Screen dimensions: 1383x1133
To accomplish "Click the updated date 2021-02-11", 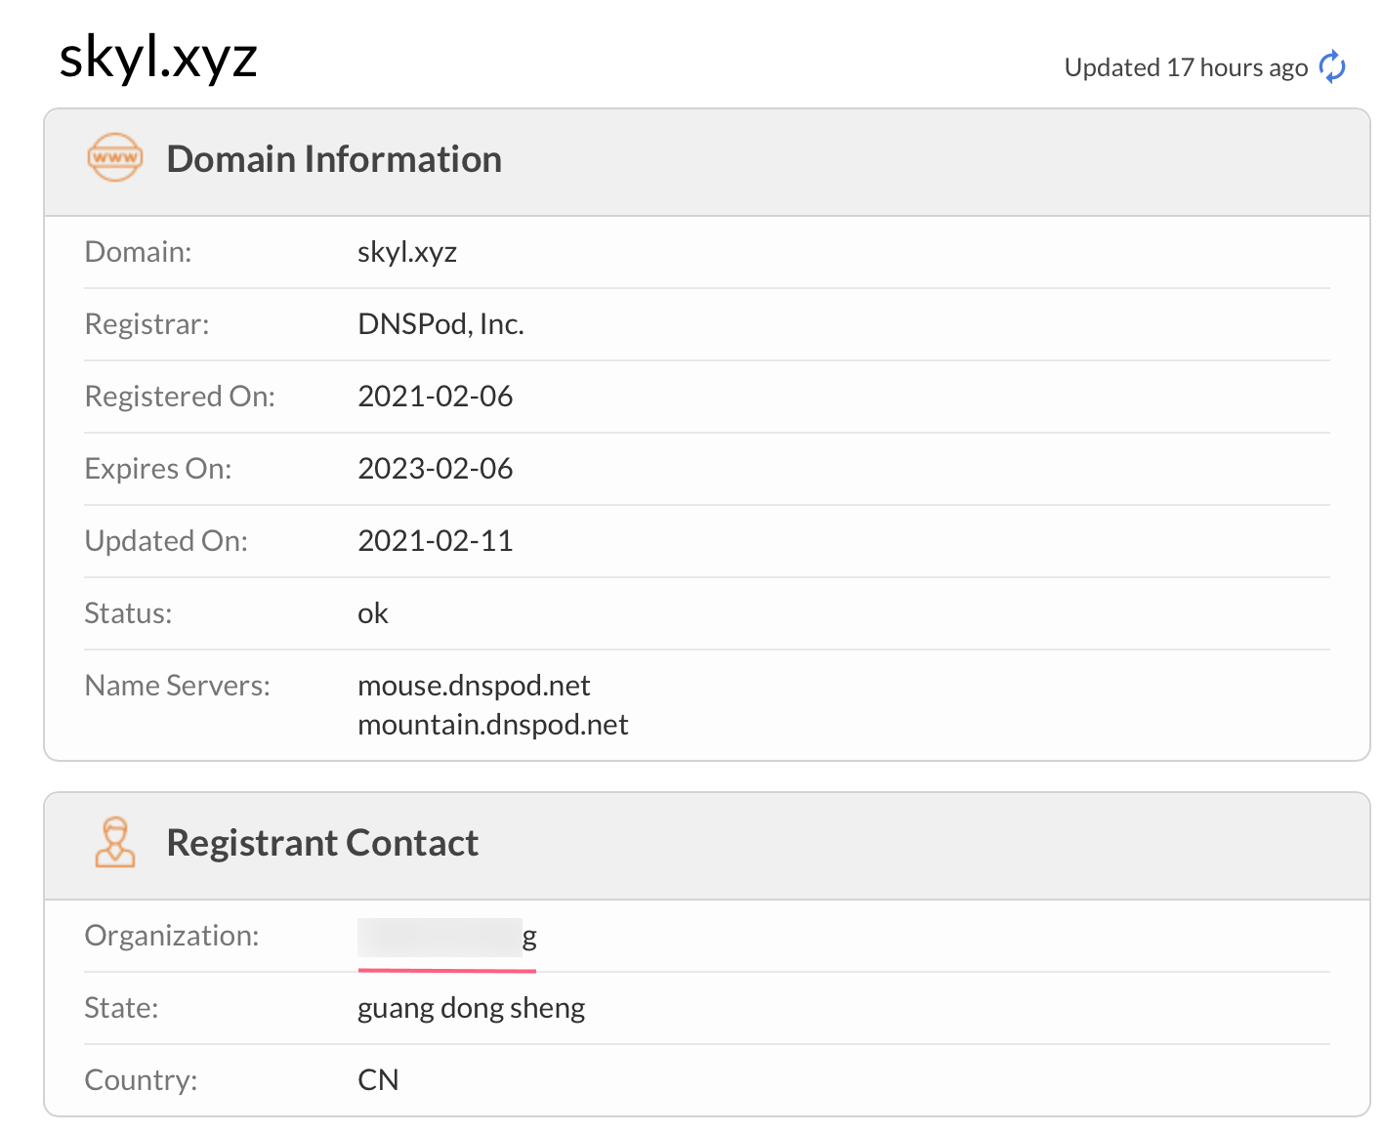I will tap(435, 541).
